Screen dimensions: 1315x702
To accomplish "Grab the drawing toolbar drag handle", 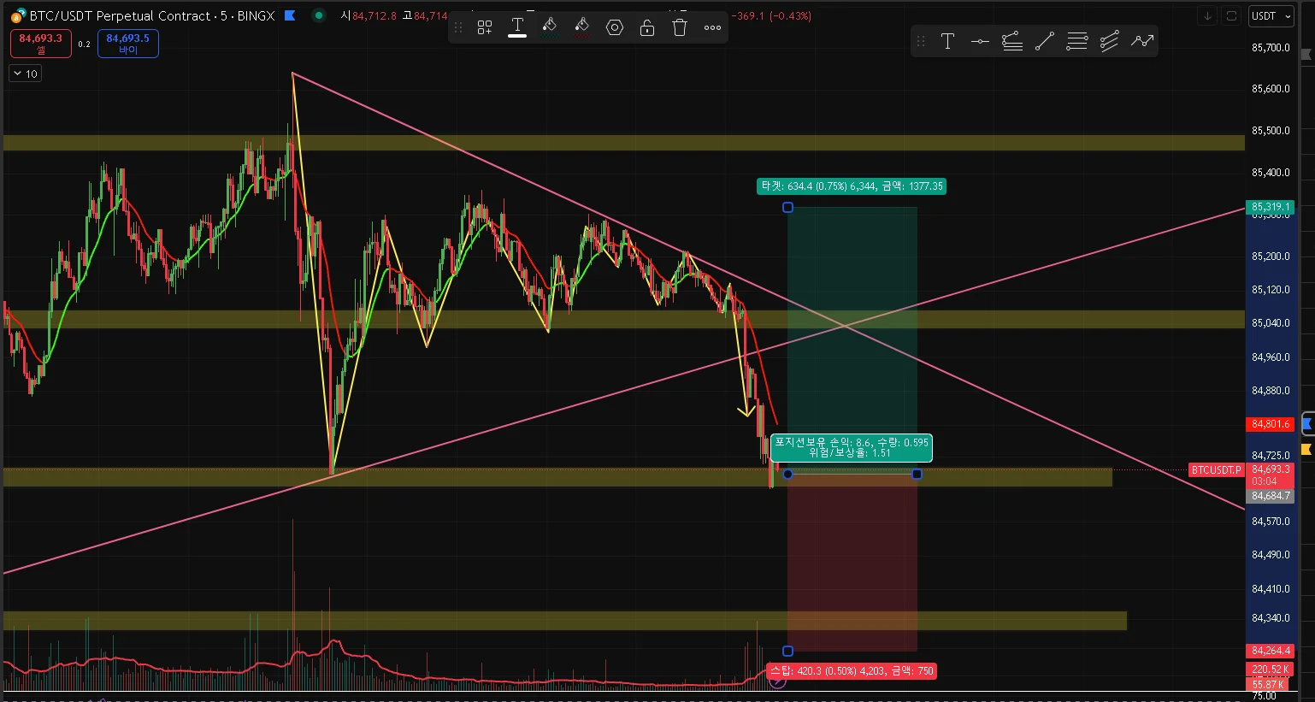I will click(x=458, y=27).
